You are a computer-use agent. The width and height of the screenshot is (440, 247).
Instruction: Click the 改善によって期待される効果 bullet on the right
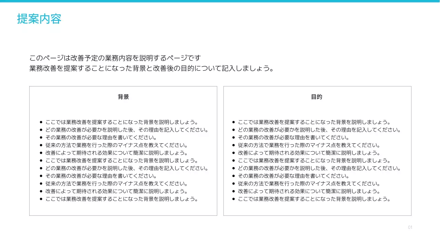[x=309, y=153]
